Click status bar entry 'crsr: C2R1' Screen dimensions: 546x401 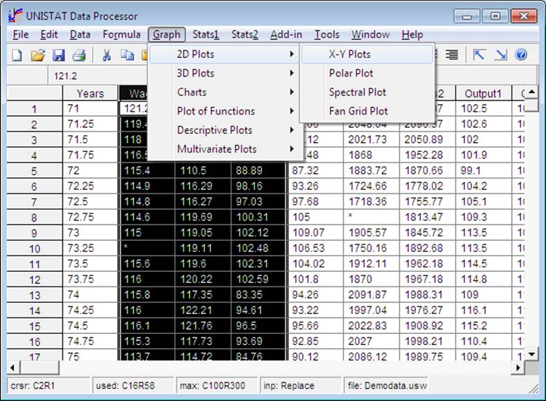[x=48, y=386]
